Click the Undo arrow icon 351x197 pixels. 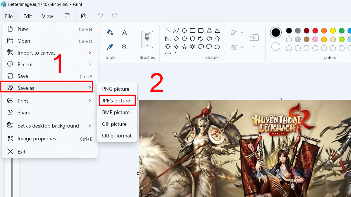100,16
